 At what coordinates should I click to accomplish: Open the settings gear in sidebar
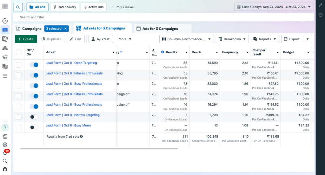click(x=5, y=145)
